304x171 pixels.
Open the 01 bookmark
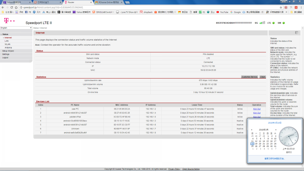(x=202, y=12)
